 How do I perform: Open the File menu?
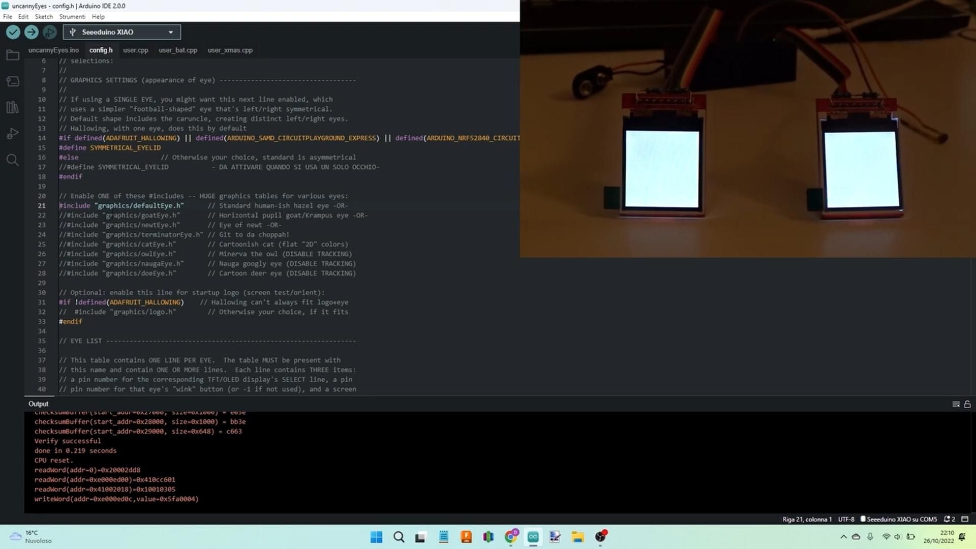pos(8,17)
